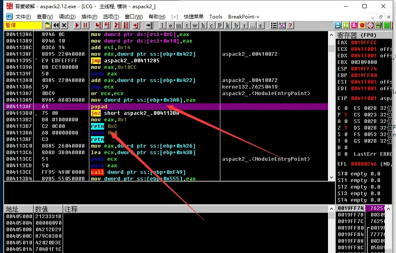Click the Open file folder icon
Image resolution: width=396 pixels, height=253 pixels.
[x=47, y=25]
